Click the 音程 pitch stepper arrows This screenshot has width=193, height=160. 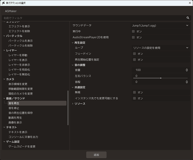click(x=187, y=82)
